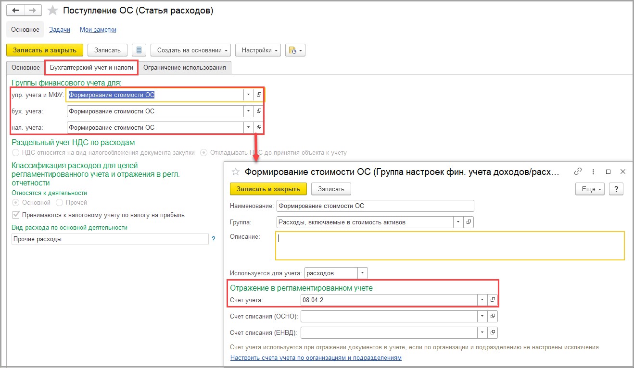This screenshot has height=368, width=634.
Task: Expand упр. учета и МФУ dropdown arrow
Action: 249,95
